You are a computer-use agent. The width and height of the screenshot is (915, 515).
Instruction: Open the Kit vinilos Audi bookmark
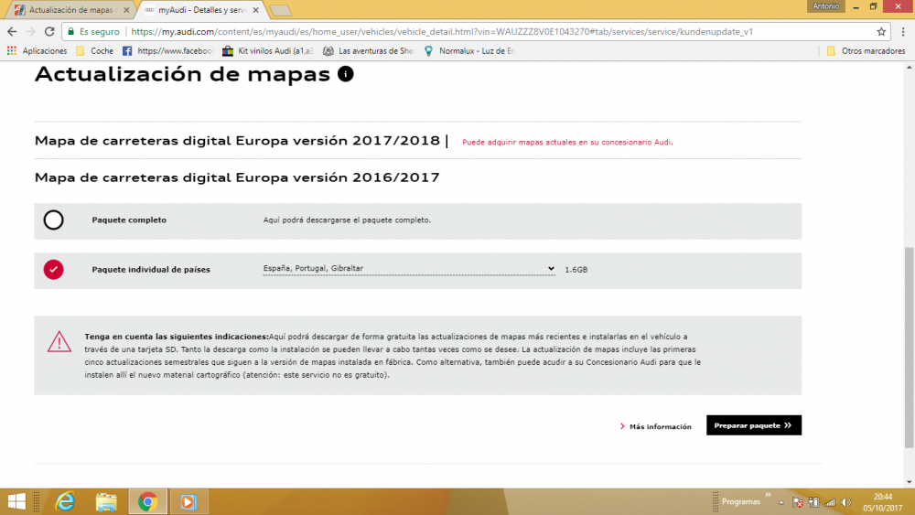268,51
